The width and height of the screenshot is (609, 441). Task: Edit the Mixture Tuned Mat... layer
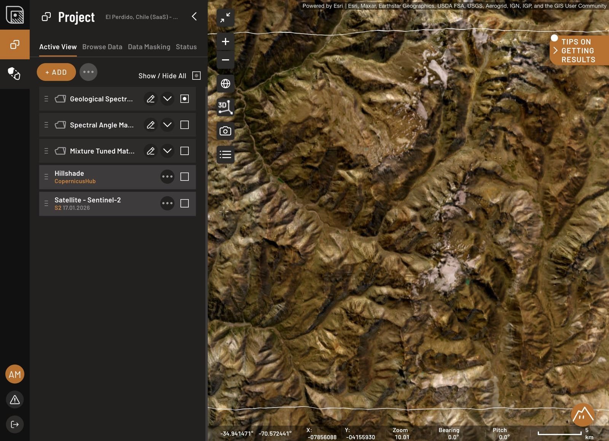tap(151, 151)
